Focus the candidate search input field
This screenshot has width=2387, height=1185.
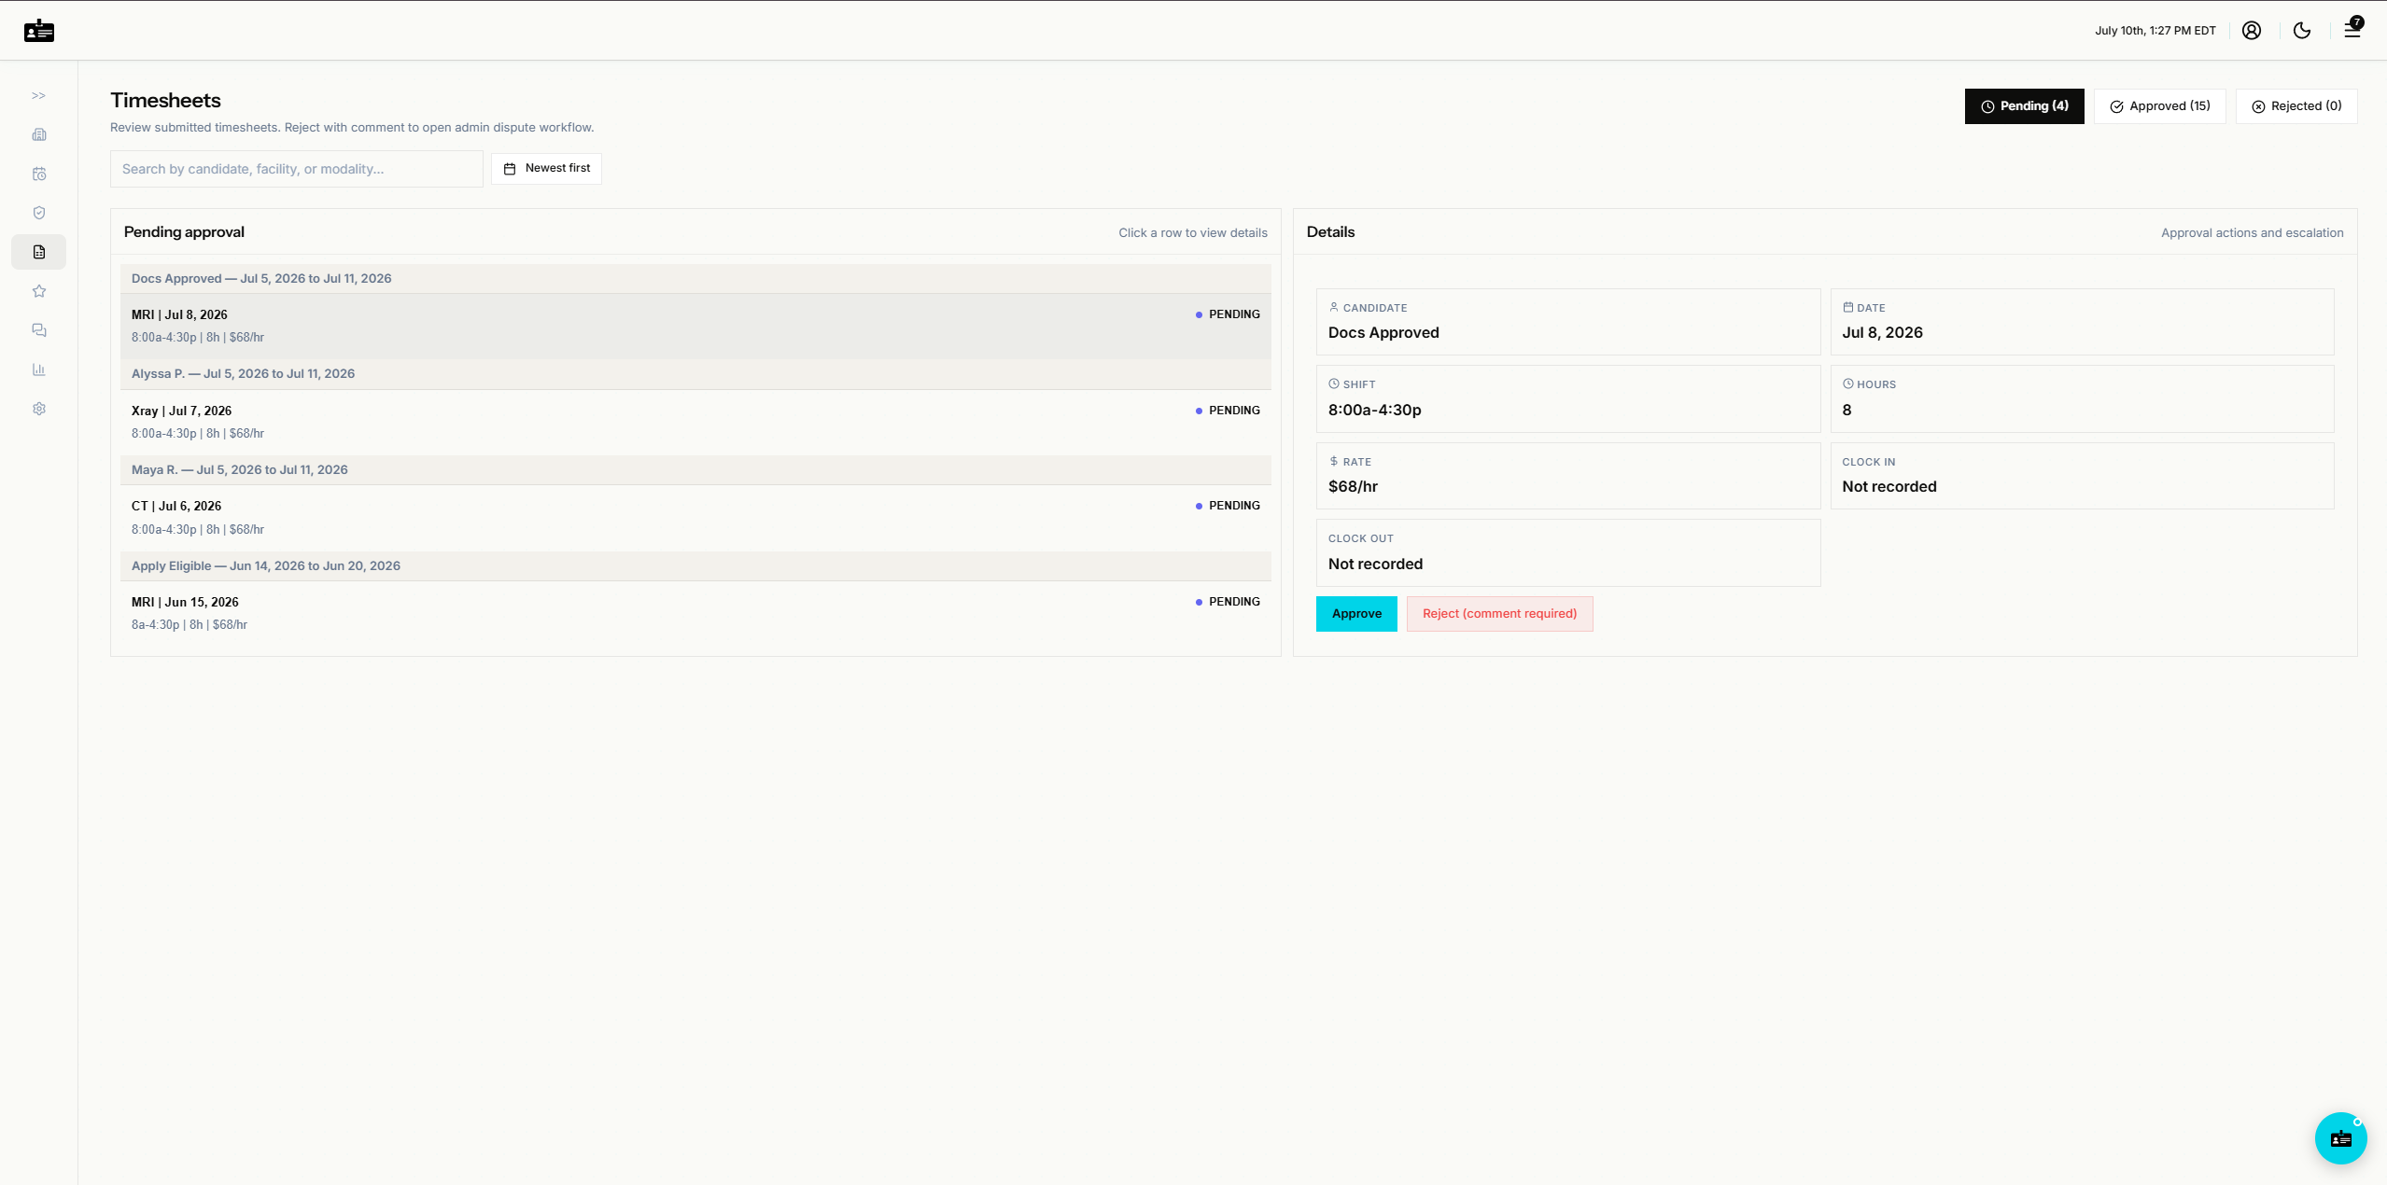point(297,169)
